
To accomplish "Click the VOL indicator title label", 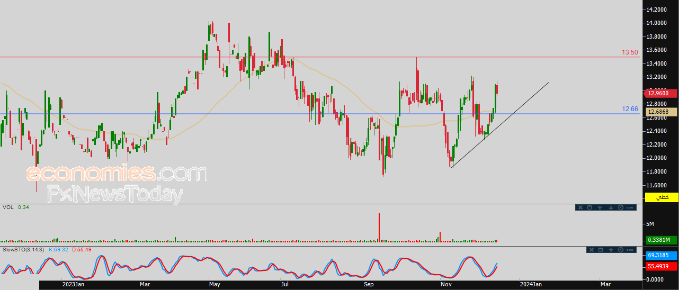I will [x=8, y=207].
